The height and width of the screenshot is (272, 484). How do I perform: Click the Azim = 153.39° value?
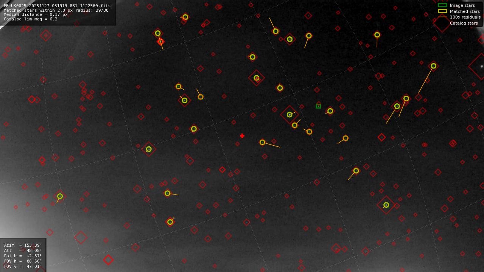tap(23, 245)
